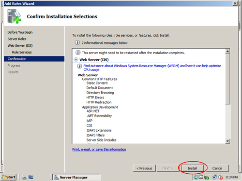This screenshot has width=242, height=181.
Task: Open Print, e-mail, or save this information
Action: [99, 149]
